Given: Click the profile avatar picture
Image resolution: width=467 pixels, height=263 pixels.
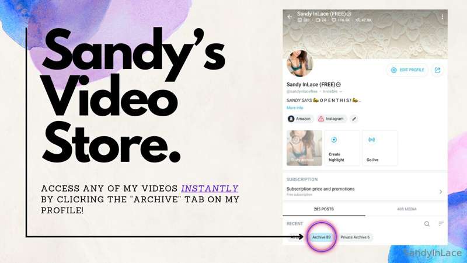Looking at the screenshot, I should click(299, 64).
